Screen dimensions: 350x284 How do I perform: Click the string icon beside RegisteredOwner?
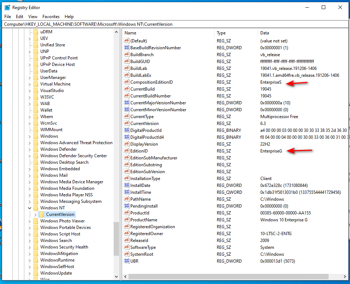point(127,233)
